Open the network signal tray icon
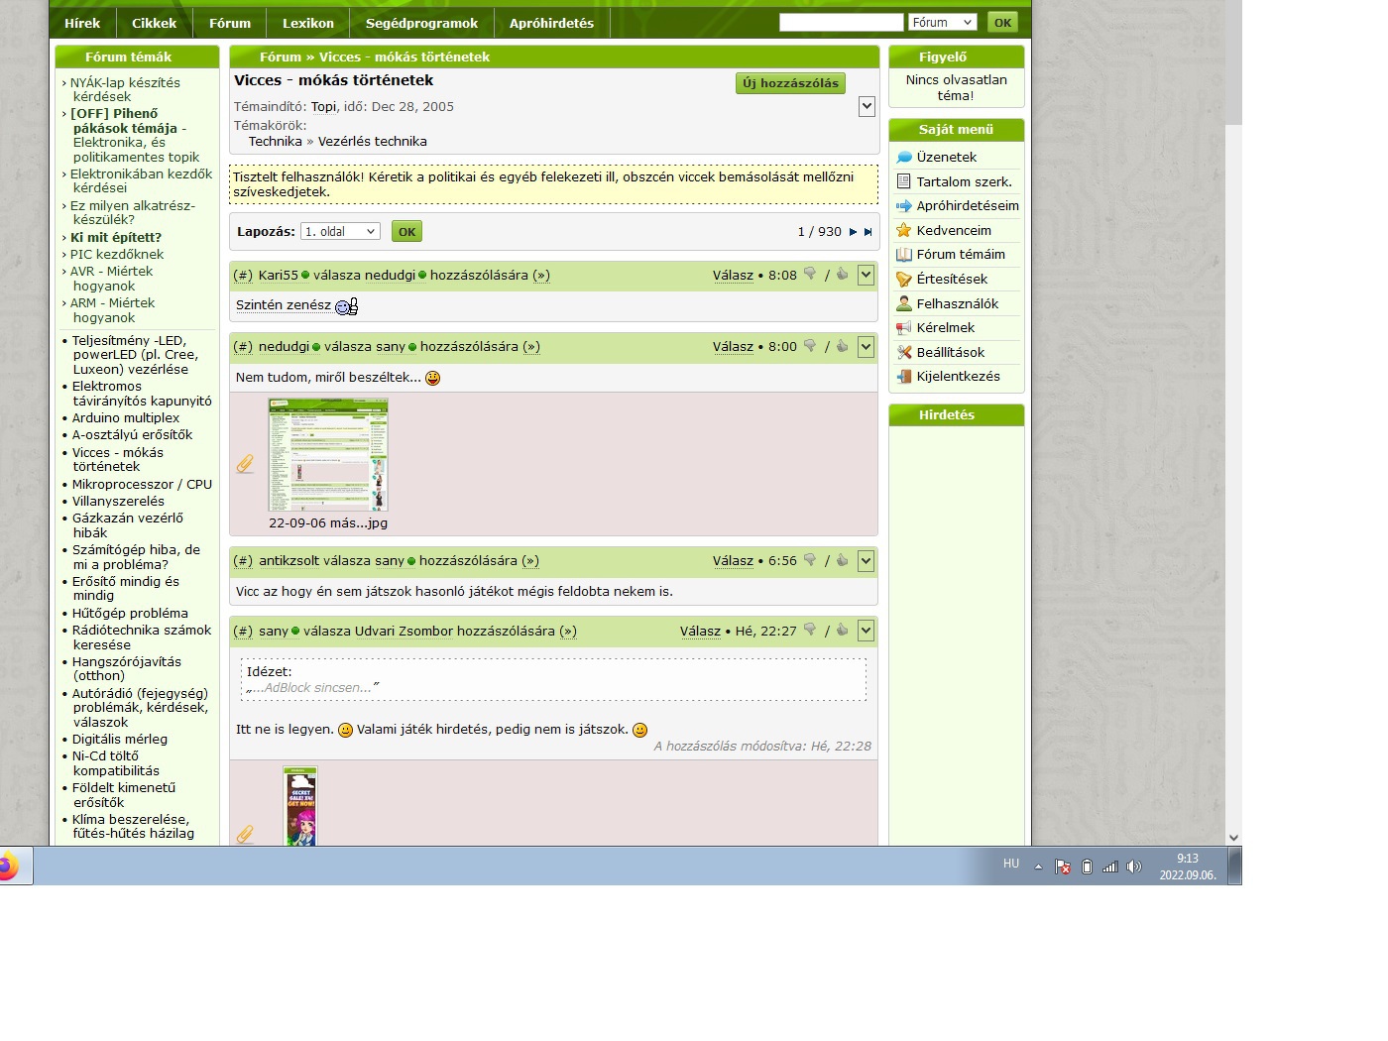This screenshot has width=1388, height=1041. (x=1110, y=867)
